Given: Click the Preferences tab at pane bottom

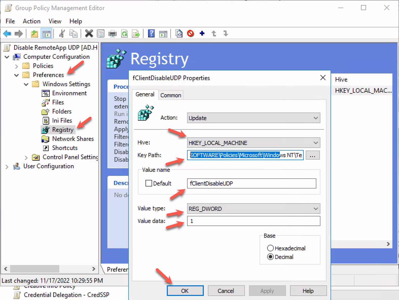Looking at the screenshot, I should coord(117,269).
